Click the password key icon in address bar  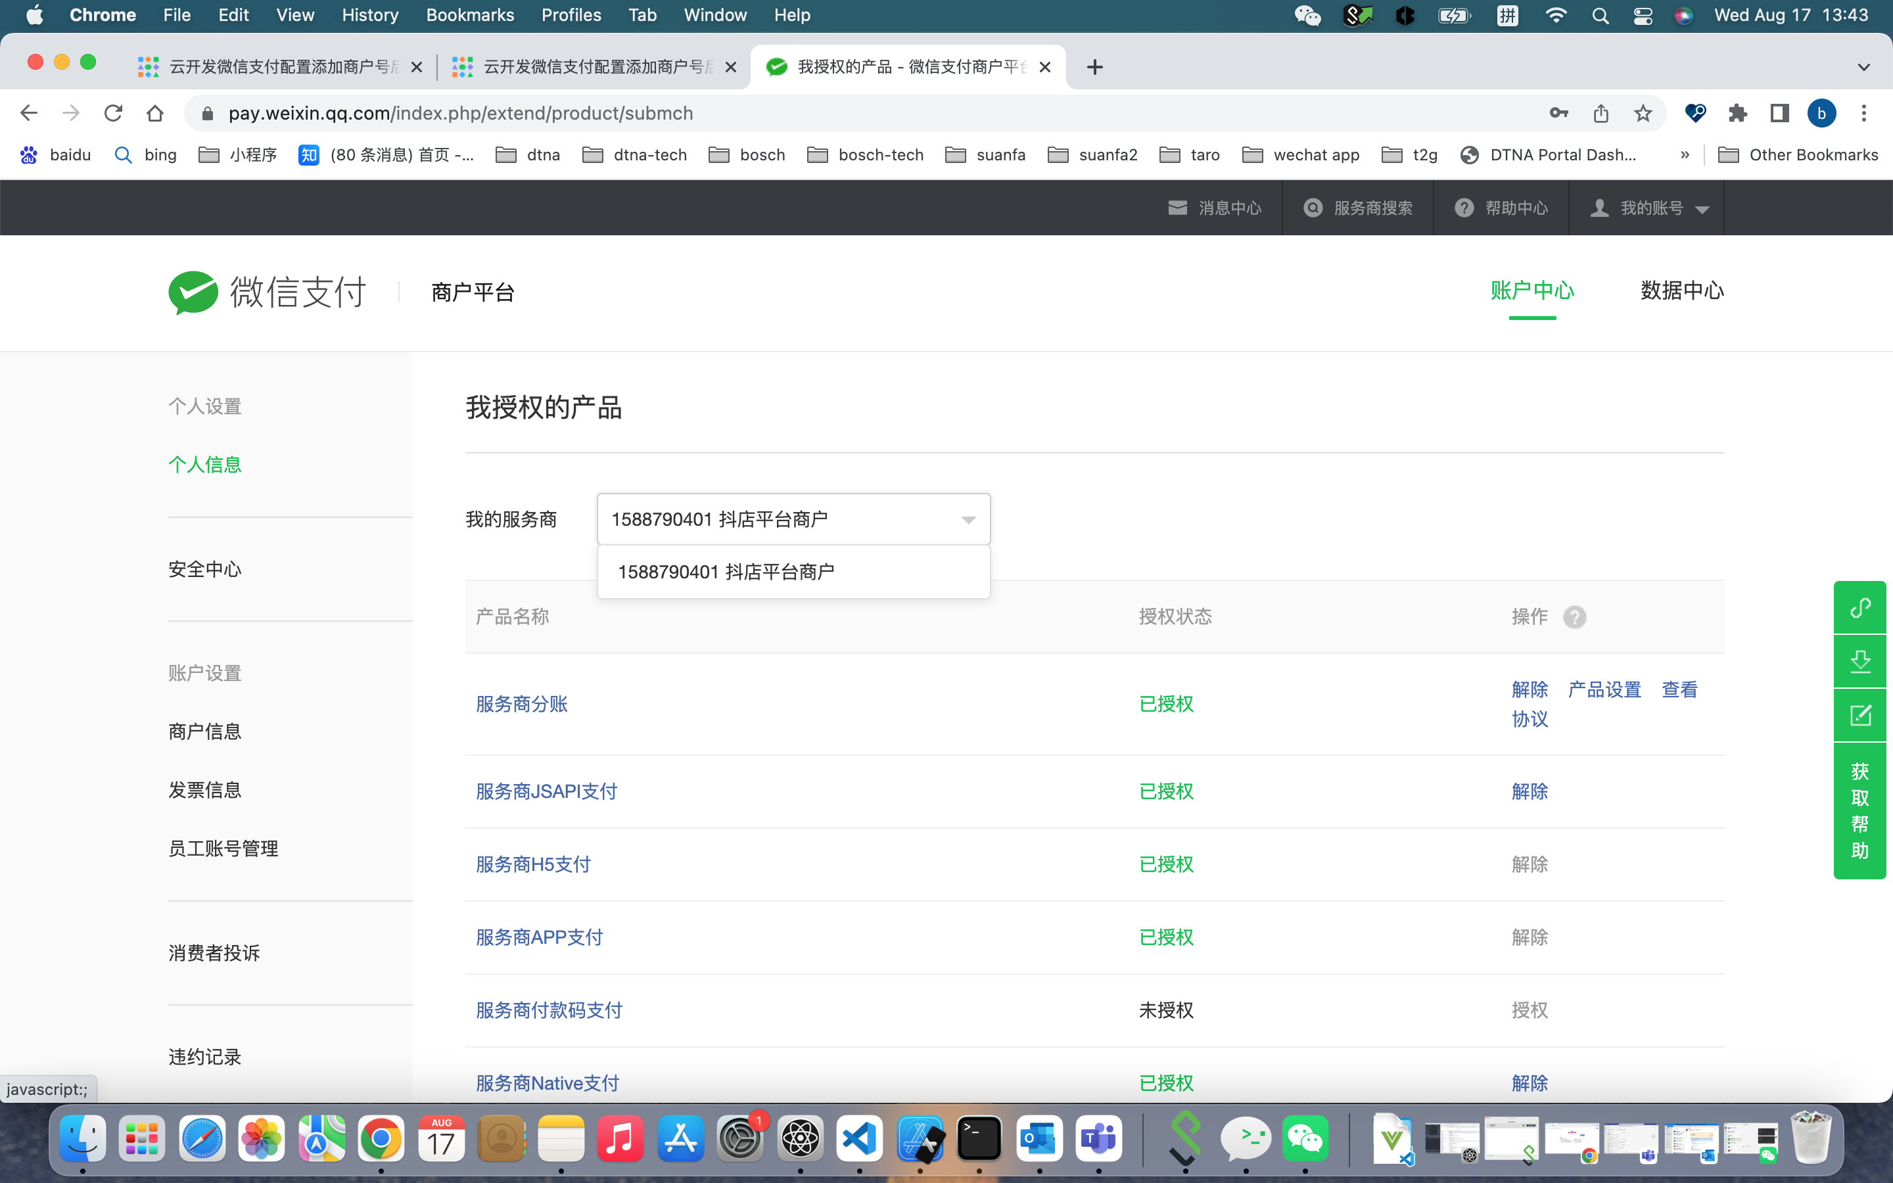pyautogui.click(x=1558, y=114)
